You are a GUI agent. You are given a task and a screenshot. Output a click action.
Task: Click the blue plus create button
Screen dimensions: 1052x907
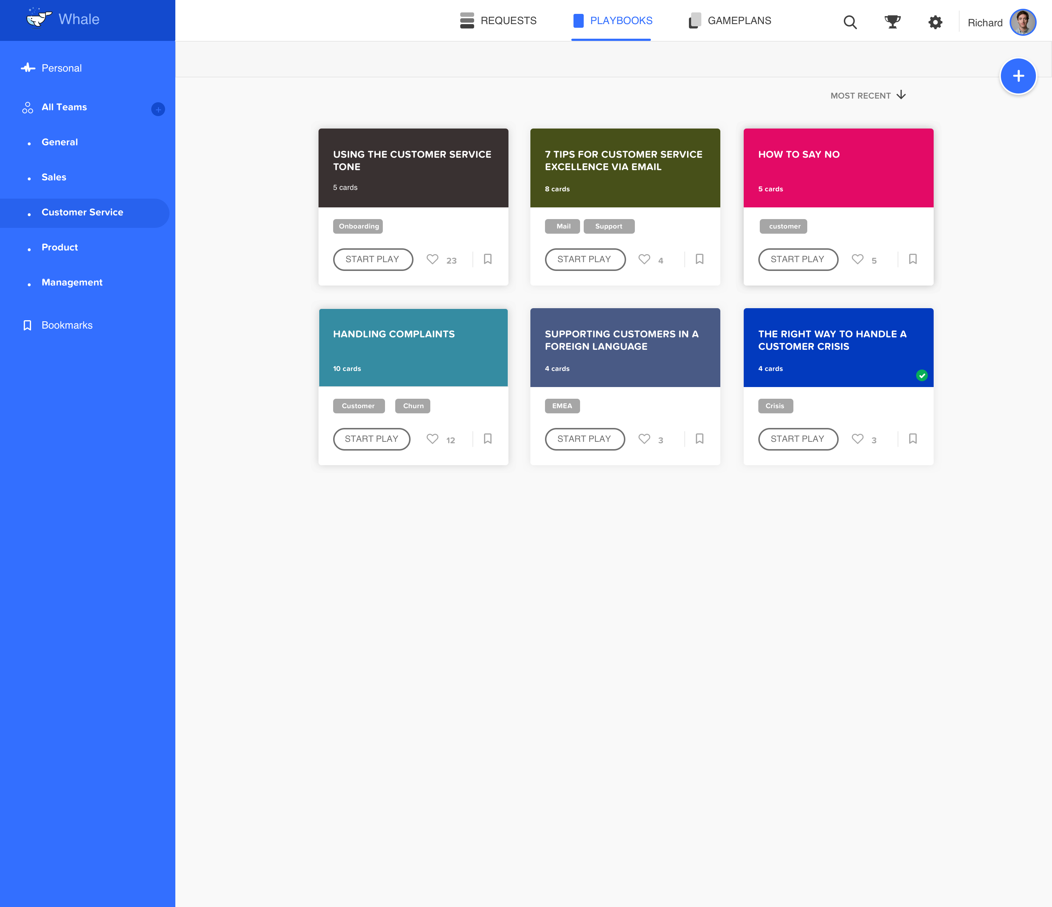tap(1018, 76)
